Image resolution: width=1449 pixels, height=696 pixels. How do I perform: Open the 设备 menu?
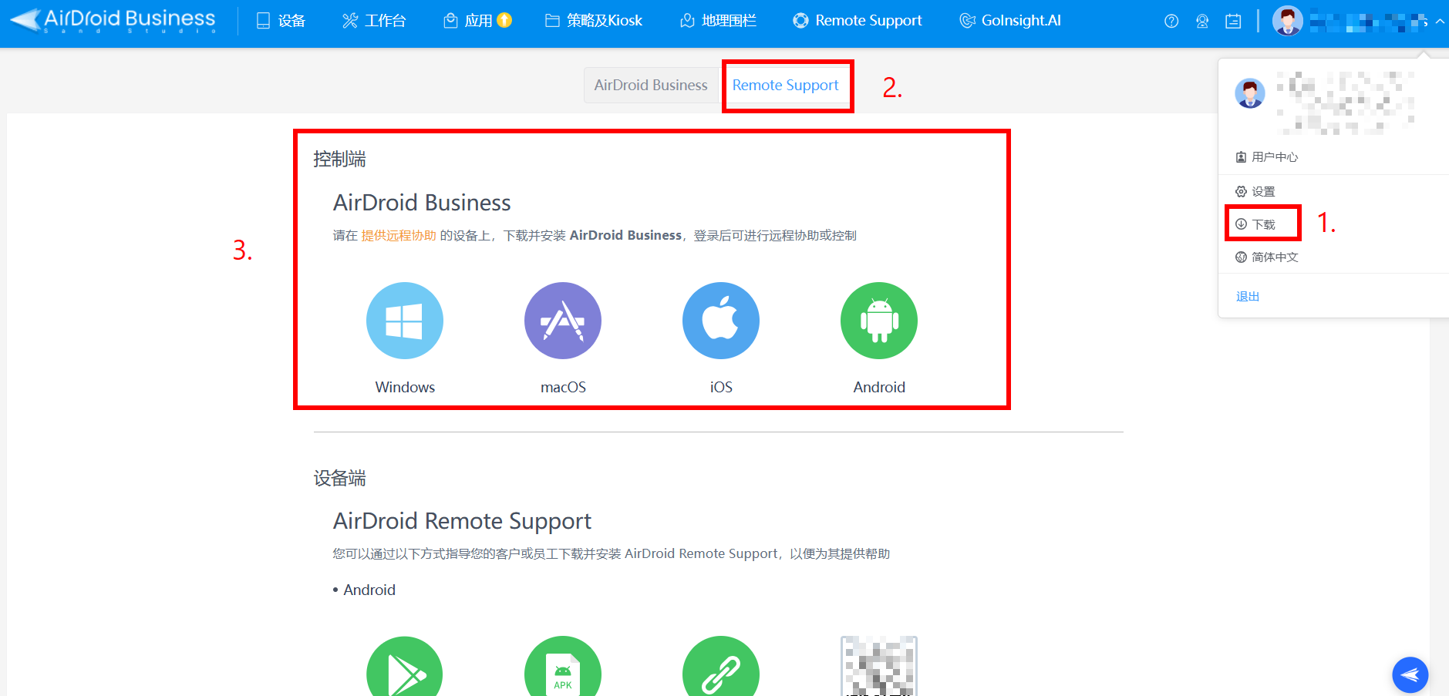pos(281,21)
